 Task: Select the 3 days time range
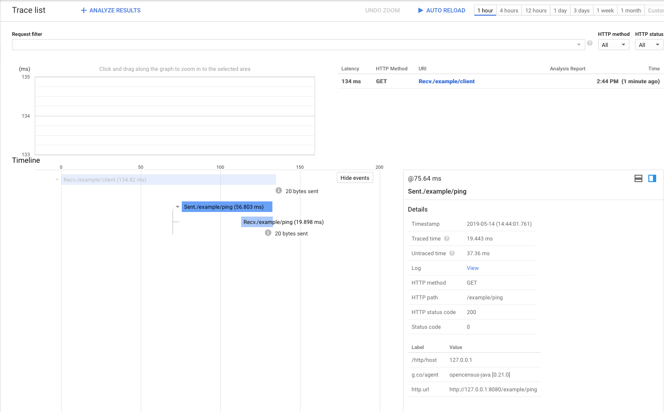582,10
